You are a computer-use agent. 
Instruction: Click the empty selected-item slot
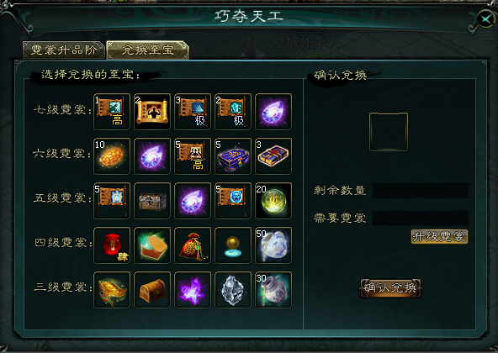[389, 131]
